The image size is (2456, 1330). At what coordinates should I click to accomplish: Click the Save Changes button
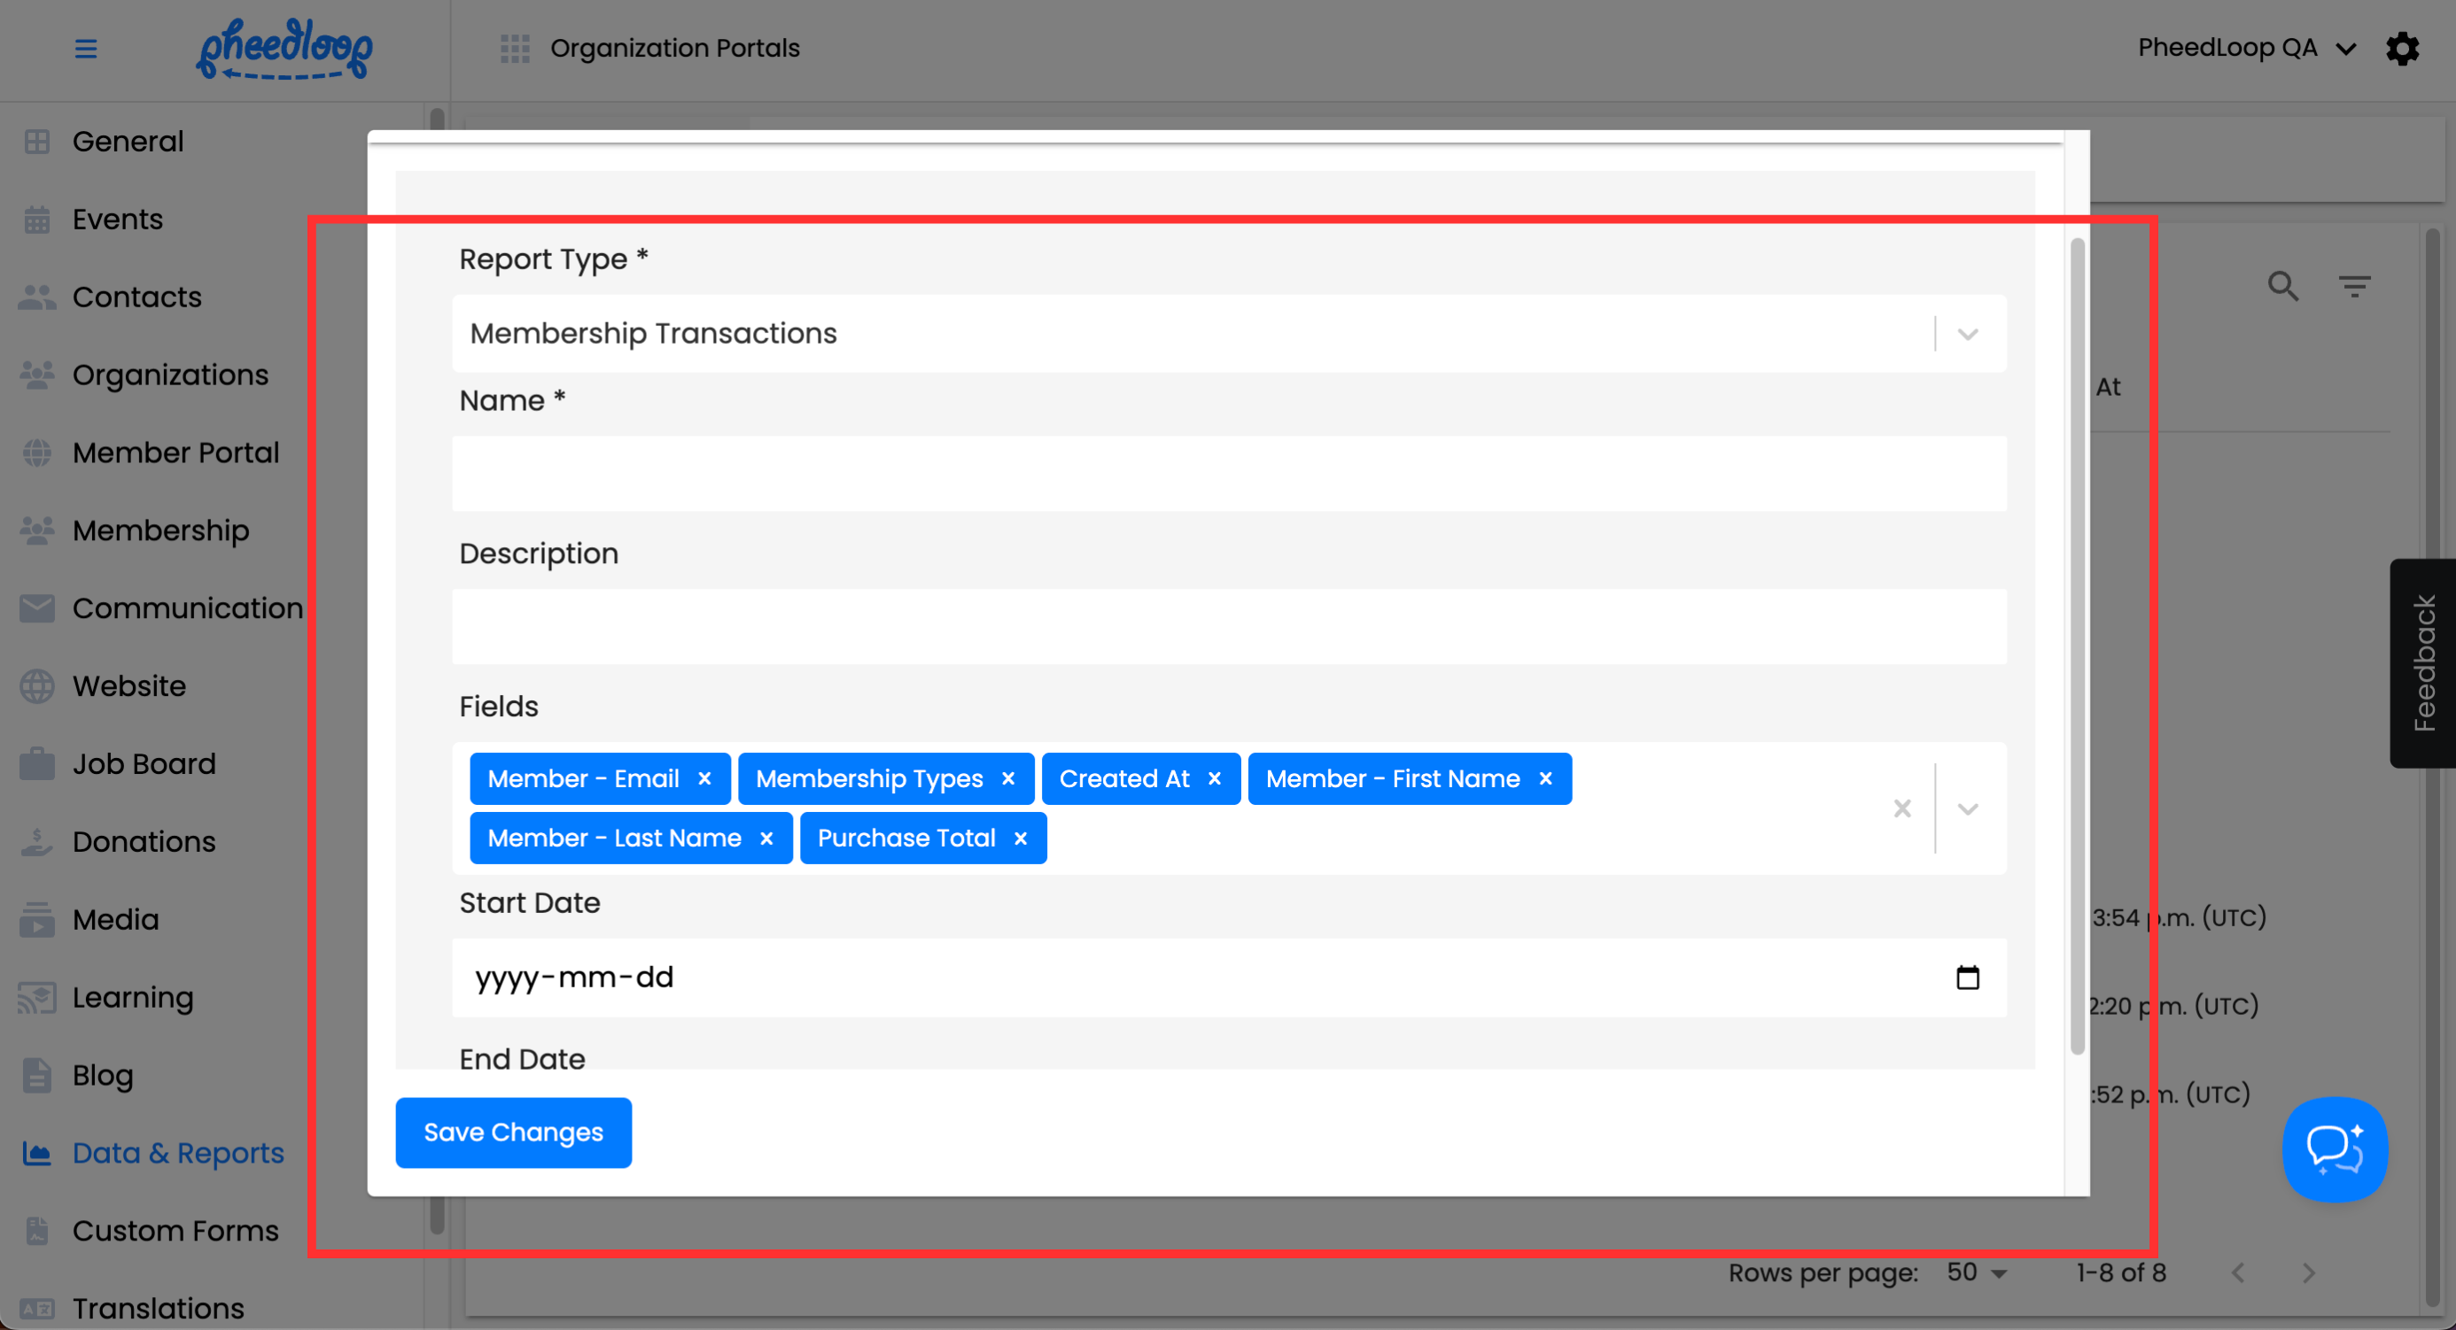pyautogui.click(x=513, y=1132)
